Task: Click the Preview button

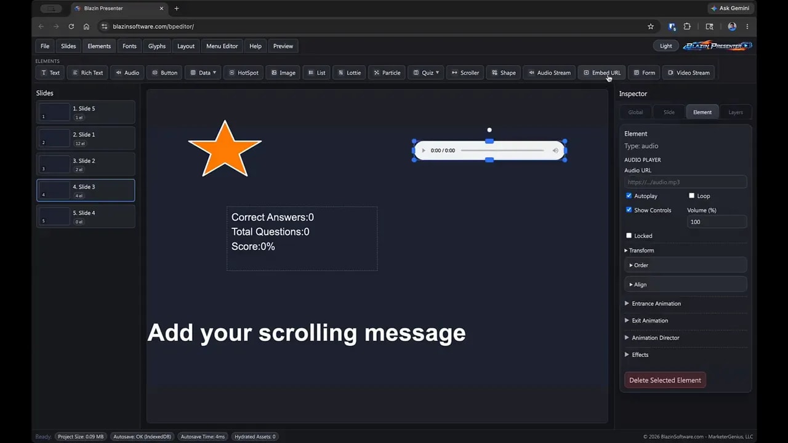Action: pos(283,46)
